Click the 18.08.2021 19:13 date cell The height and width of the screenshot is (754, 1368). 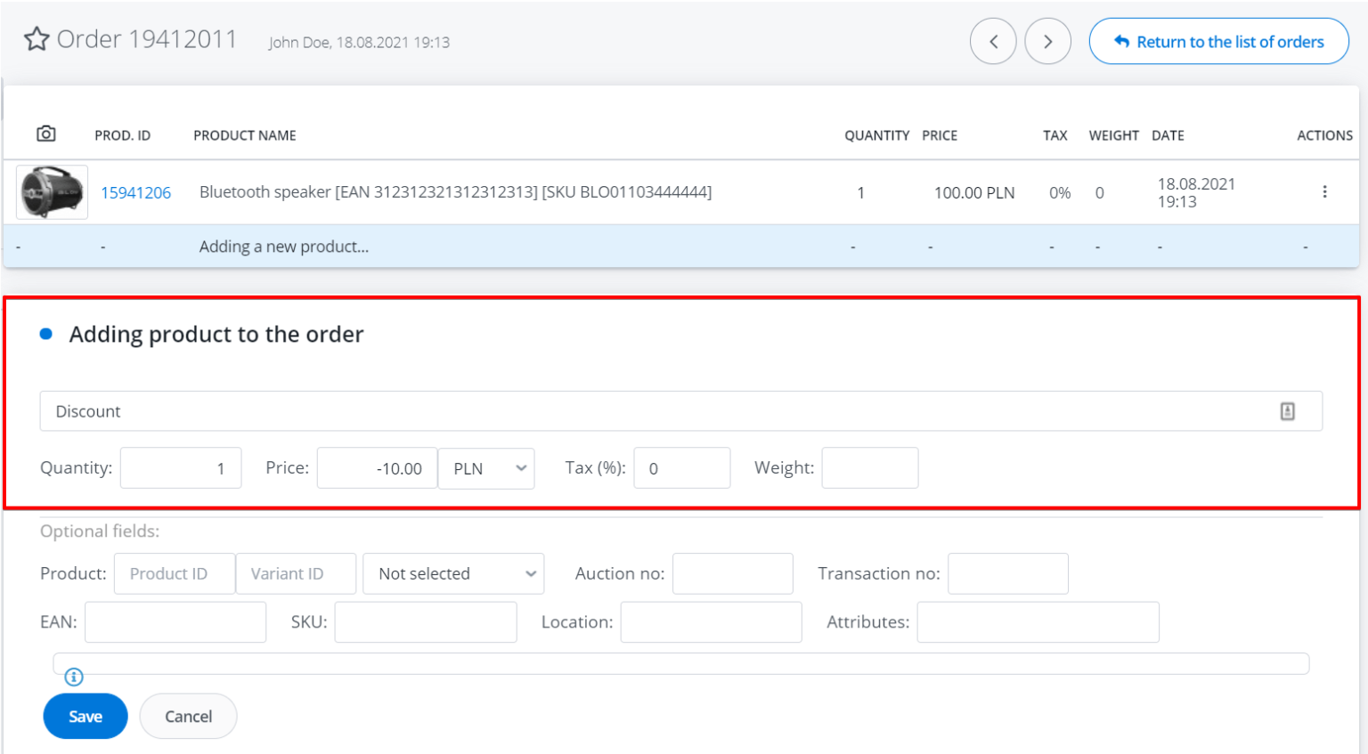pos(1196,192)
